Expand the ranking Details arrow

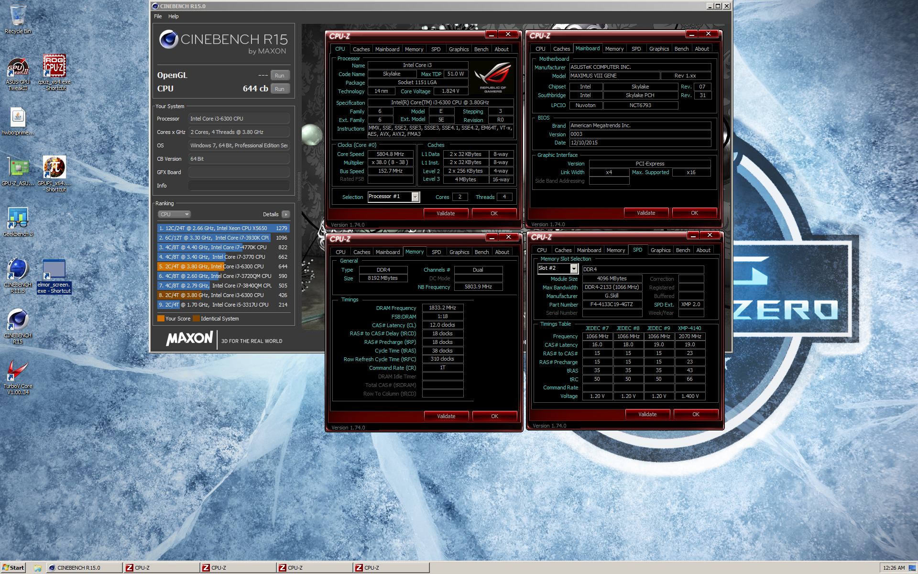pyautogui.click(x=286, y=214)
